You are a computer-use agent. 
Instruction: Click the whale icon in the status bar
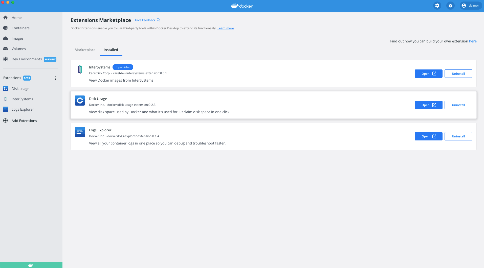[x=31, y=265]
